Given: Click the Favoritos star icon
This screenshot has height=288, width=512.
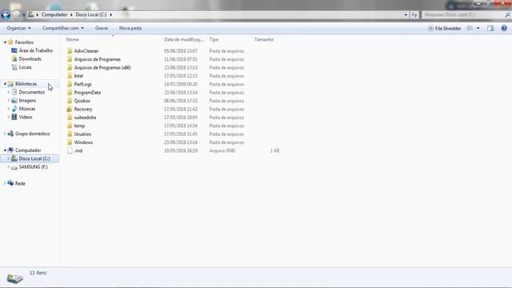Looking at the screenshot, I should click(10, 42).
